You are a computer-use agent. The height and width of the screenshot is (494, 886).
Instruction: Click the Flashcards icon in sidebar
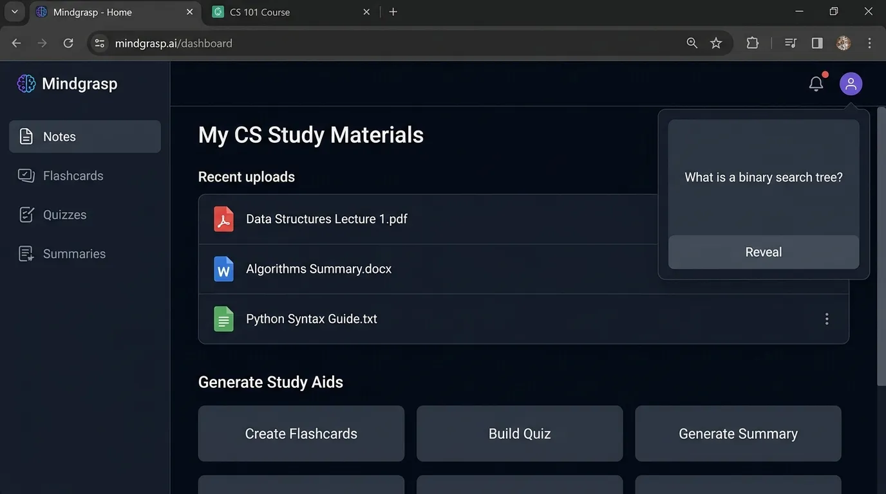pos(26,176)
